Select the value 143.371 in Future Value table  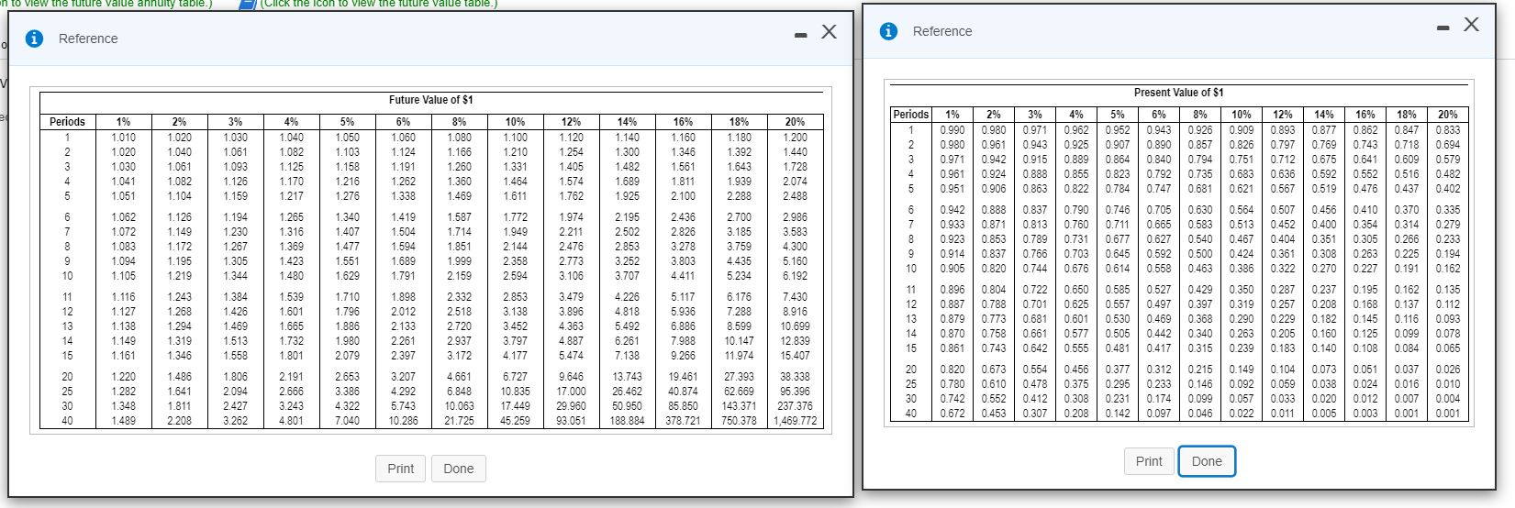(x=739, y=406)
